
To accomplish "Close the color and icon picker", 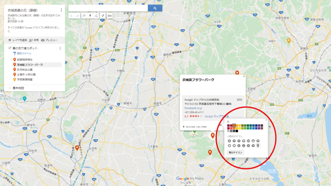I will coord(266,120).
